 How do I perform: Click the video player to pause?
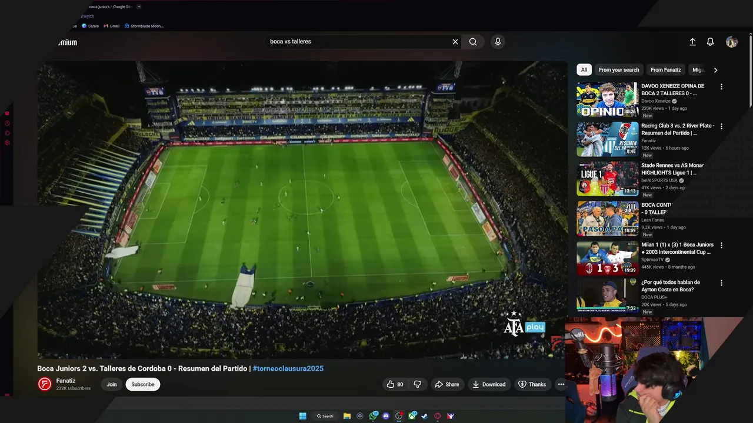(x=302, y=210)
